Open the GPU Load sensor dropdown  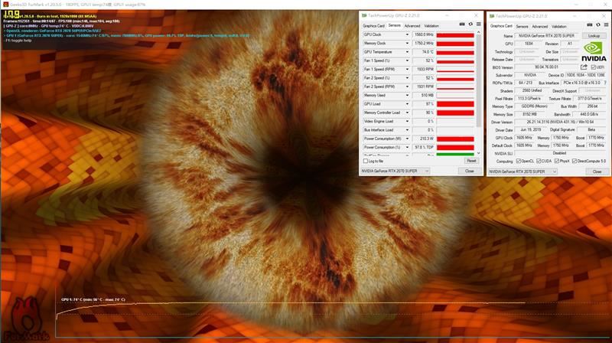[407, 104]
